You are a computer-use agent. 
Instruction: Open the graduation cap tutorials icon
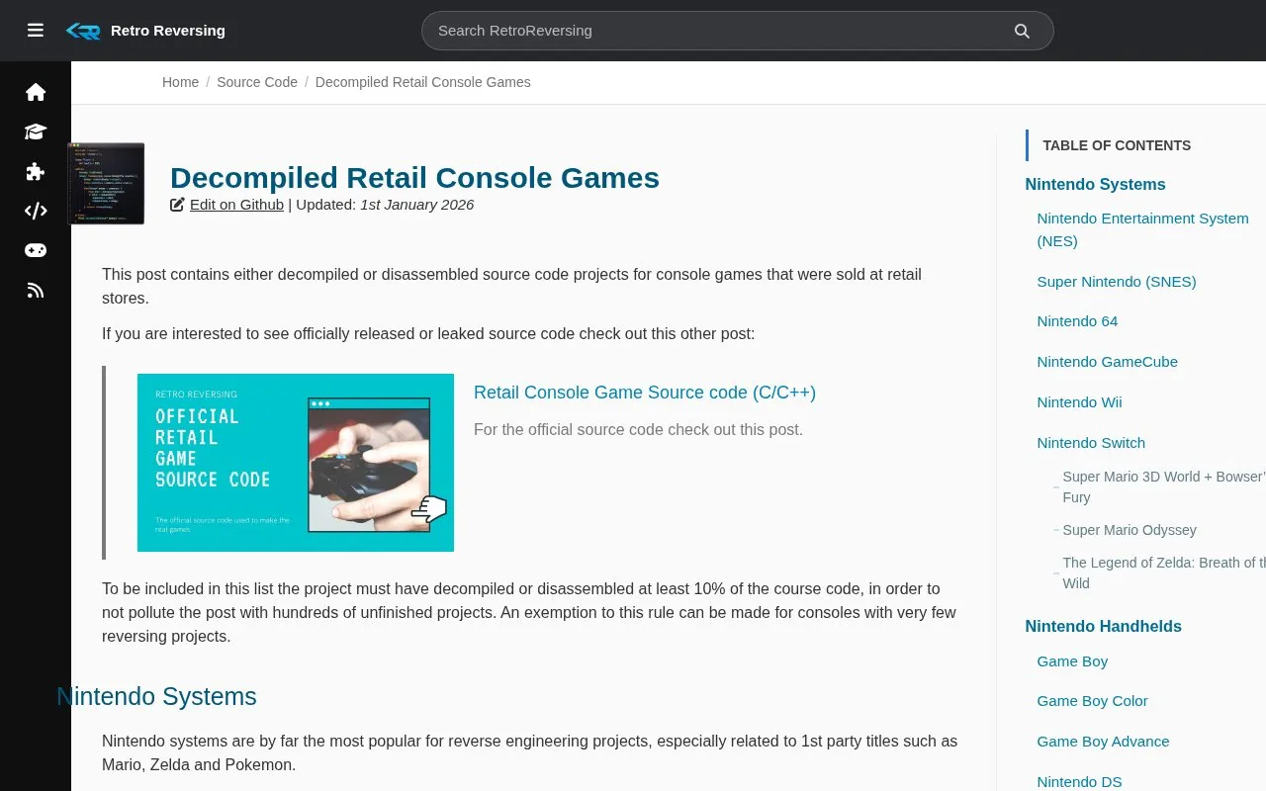pyautogui.click(x=36, y=132)
